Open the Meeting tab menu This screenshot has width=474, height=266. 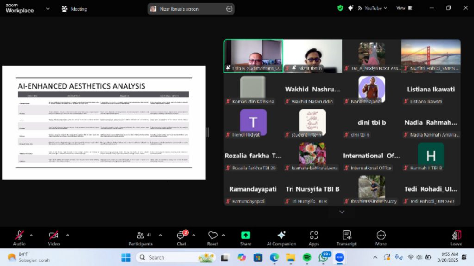(75, 9)
